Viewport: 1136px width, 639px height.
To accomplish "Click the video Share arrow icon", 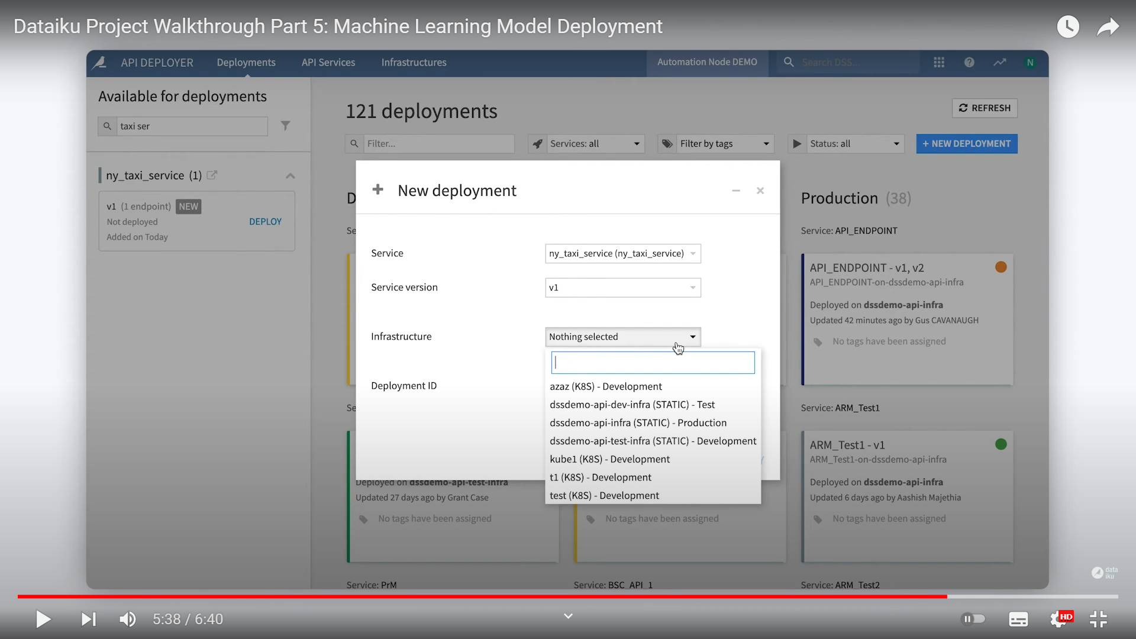I will coord(1107,26).
